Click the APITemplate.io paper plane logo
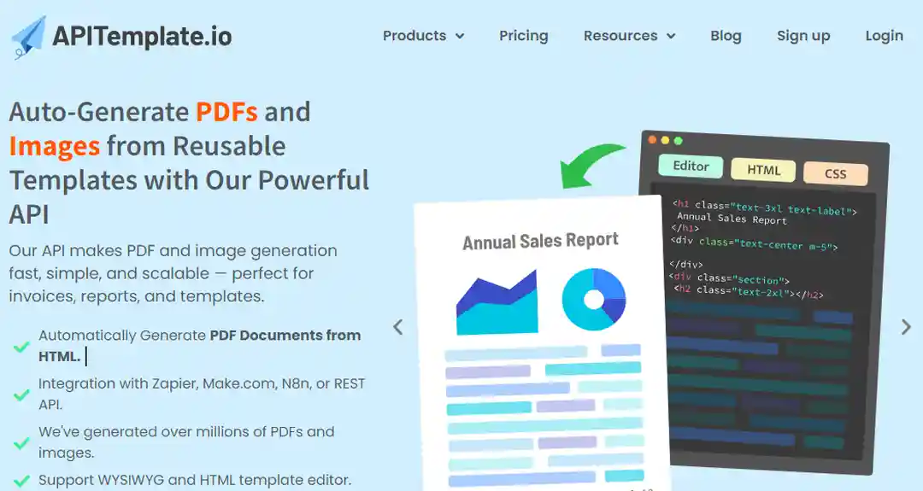Image resolution: width=923 pixels, height=491 pixels. 28,38
